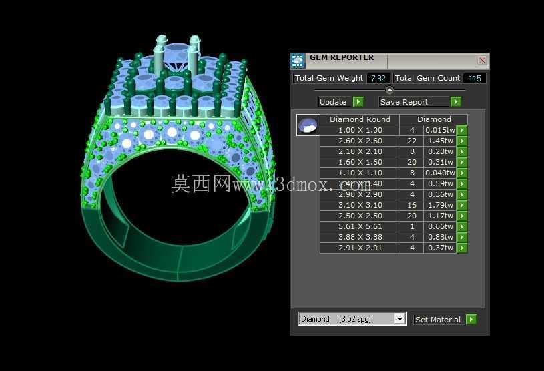Click the Diamond Round column header

coord(360,119)
